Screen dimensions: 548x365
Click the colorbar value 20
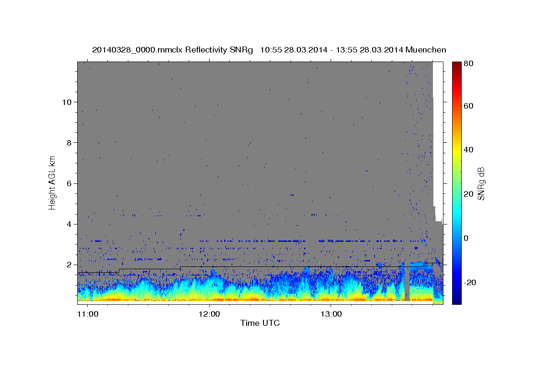tap(469, 194)
